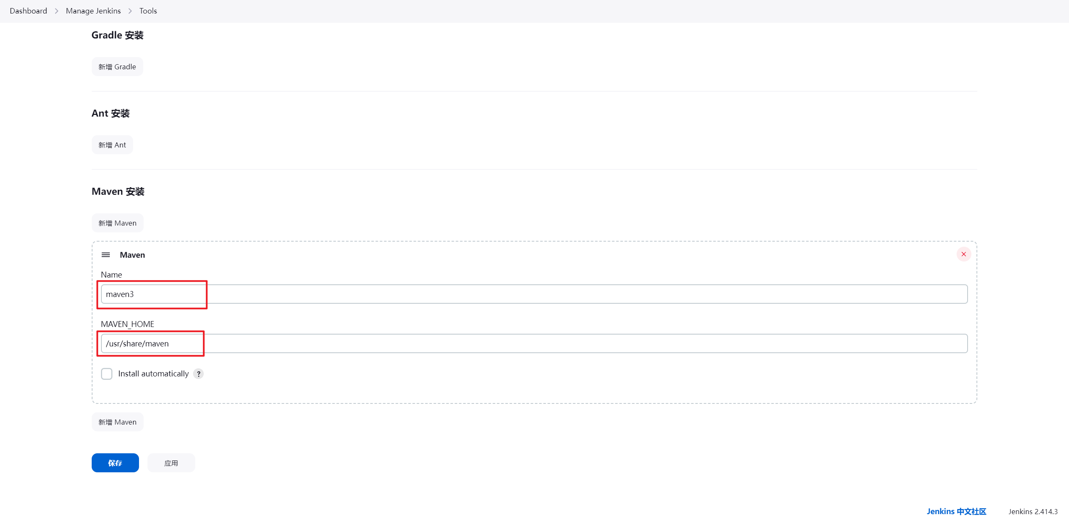
Task: Open Install automatically help question mark
Action: tap(199, 374)
